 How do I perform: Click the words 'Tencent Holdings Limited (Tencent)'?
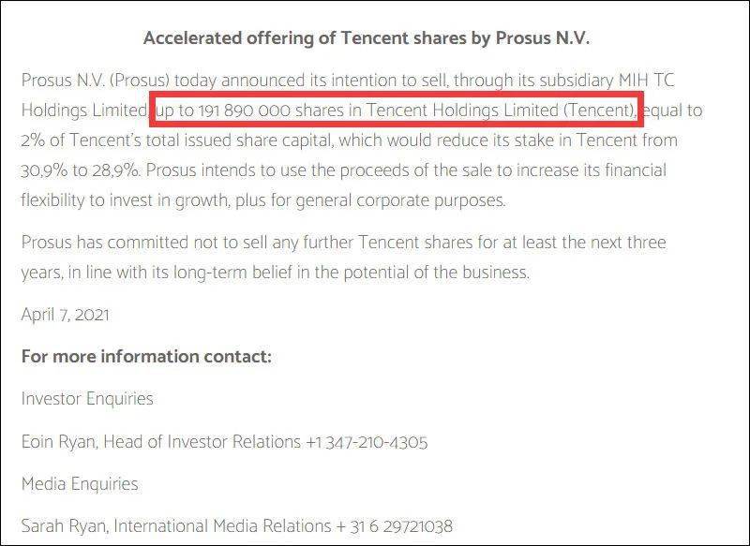501,111
